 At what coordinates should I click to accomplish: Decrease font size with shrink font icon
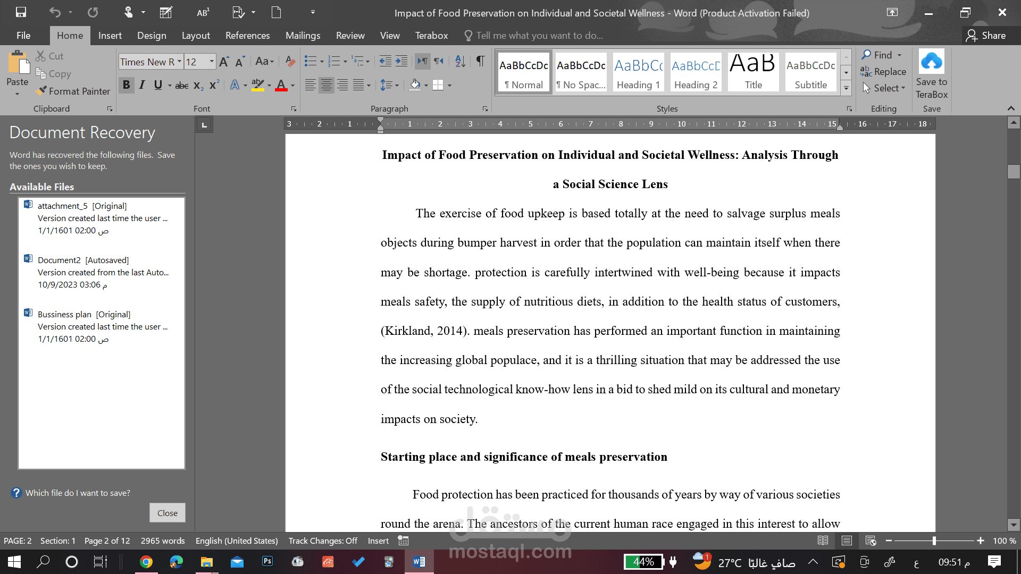(240, 62)
